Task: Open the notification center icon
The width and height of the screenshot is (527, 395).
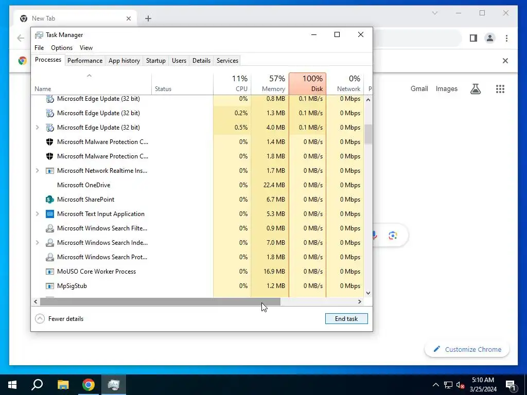Action: [x=511, y=385]
